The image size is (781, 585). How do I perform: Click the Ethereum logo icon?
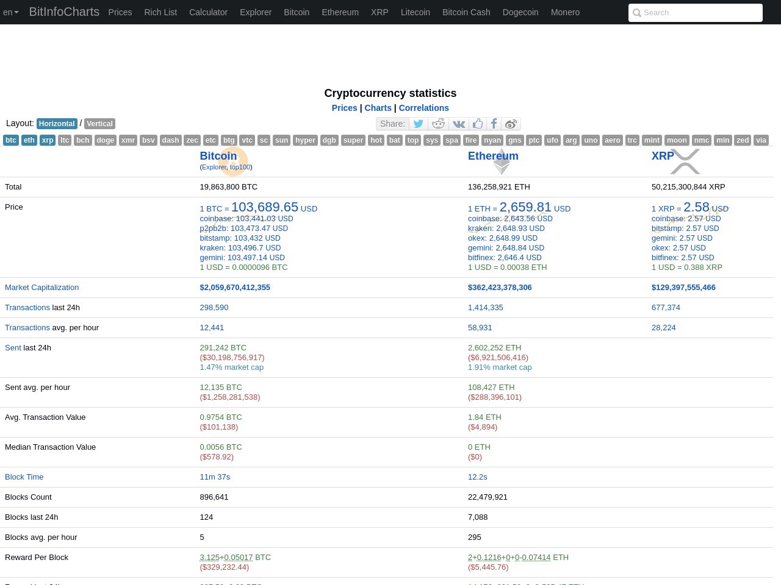point(501,161)
